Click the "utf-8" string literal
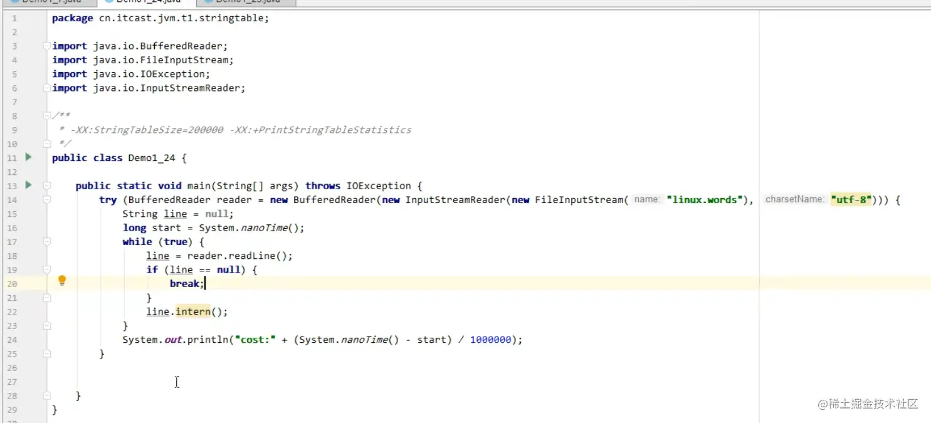Screen dimensions: 931x423 (x=851, y=200)
